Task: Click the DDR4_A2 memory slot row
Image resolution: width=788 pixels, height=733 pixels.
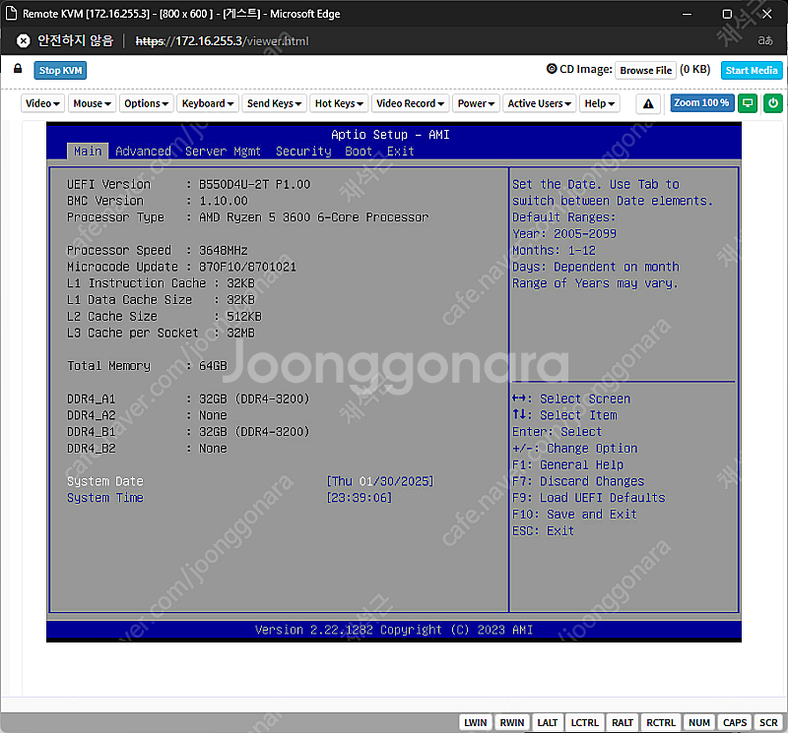Action: pos(147,416)
